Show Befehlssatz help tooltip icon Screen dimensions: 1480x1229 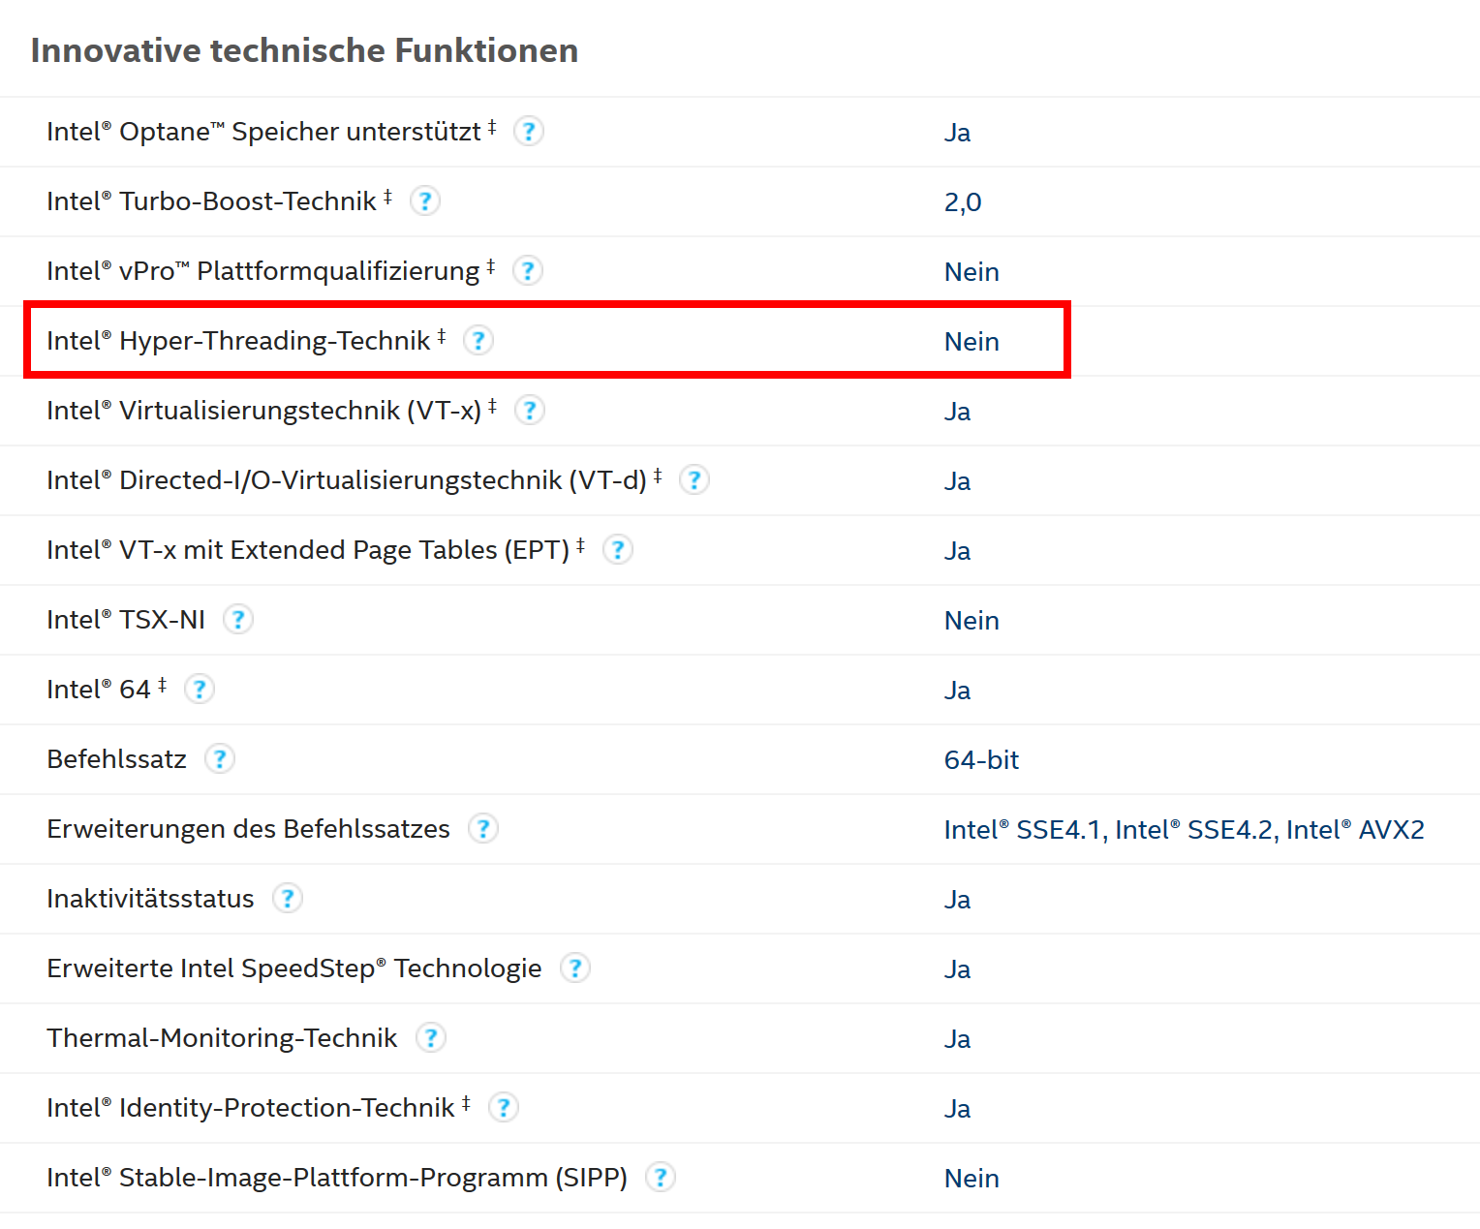coord(219,758)
